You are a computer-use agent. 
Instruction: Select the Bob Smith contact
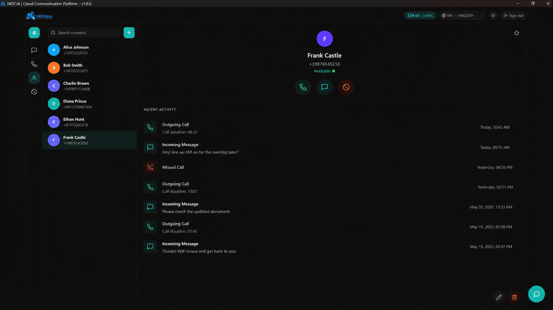tap(89, 68)
